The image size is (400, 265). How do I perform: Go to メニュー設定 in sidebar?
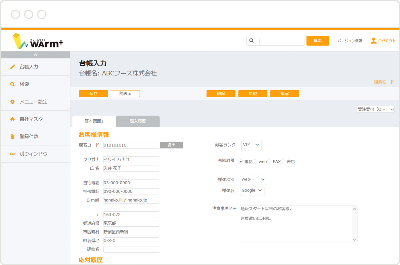(x=35, y=102)
